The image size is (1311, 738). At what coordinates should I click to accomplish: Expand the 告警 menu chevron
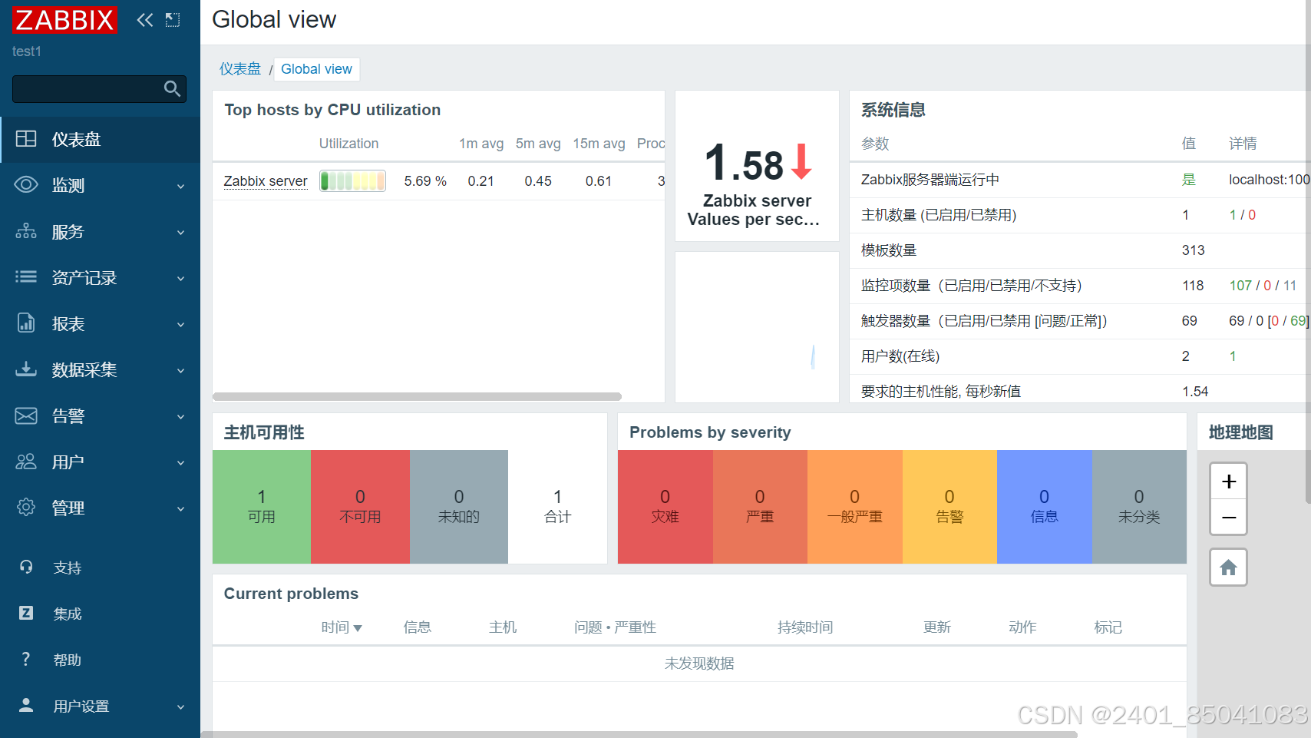(181, 416)
